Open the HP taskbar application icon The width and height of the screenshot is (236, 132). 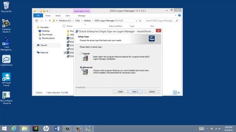click(x=46, y=129)
